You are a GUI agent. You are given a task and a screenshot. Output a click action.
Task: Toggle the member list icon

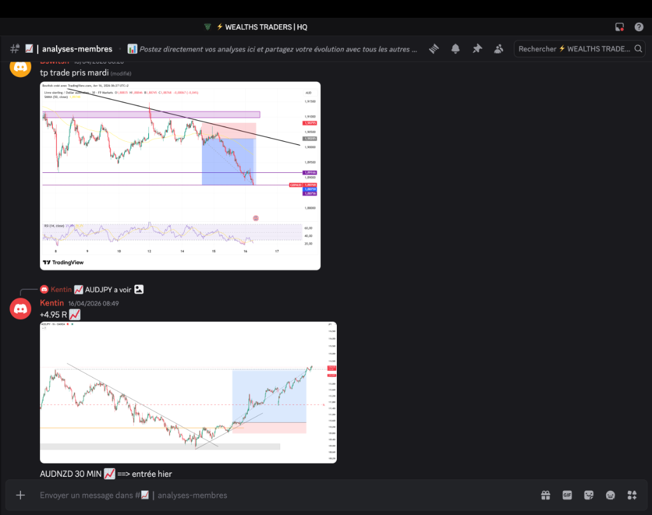click(499, 49)
